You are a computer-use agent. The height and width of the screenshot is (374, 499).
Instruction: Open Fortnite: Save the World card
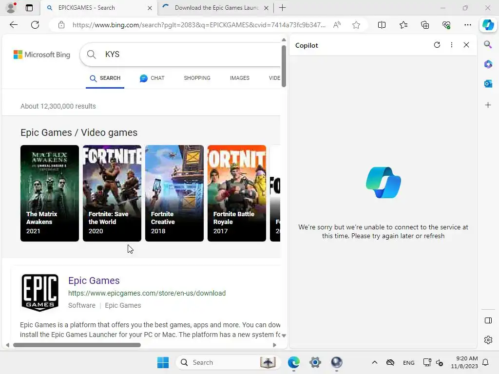pyautogui.click(x=112, y=193)
